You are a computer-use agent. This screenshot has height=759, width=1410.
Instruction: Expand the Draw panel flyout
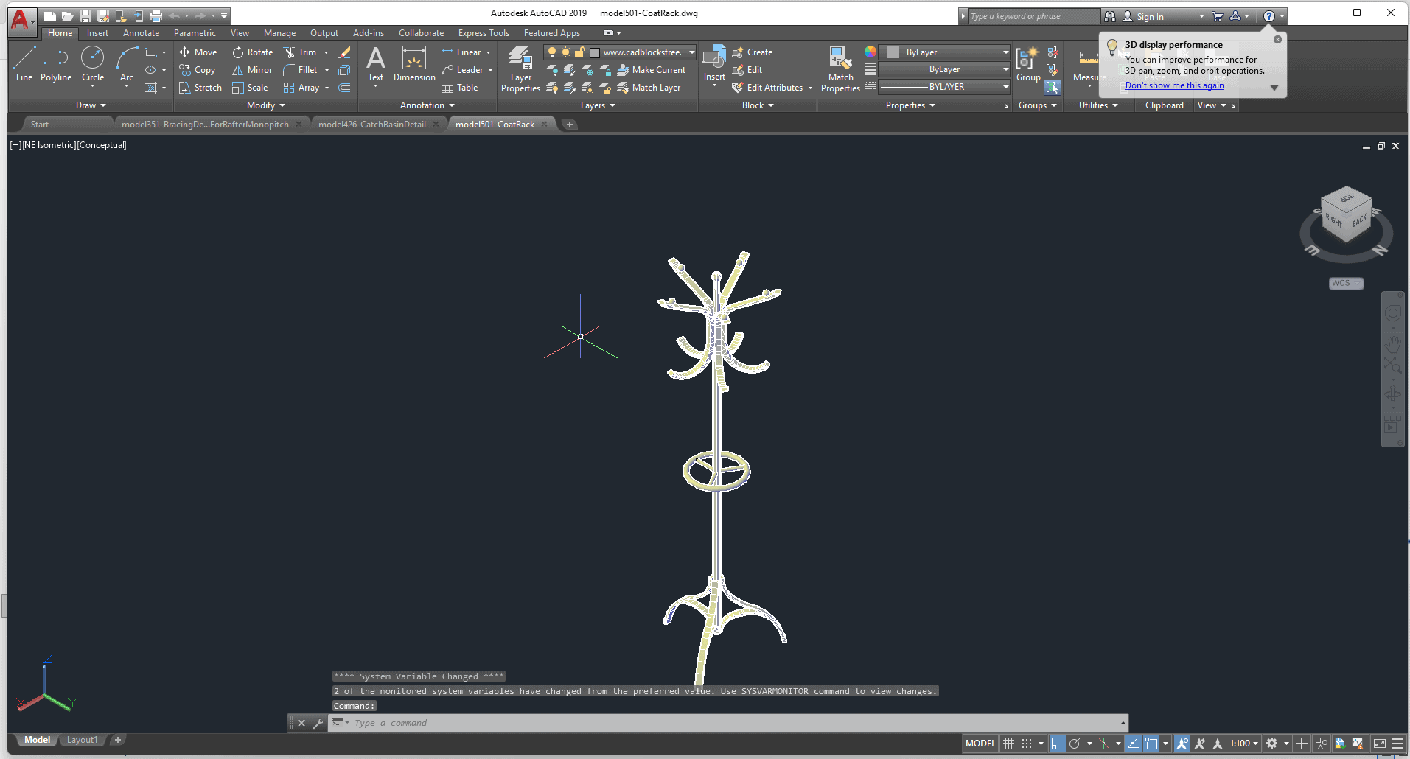click(91, 105)
